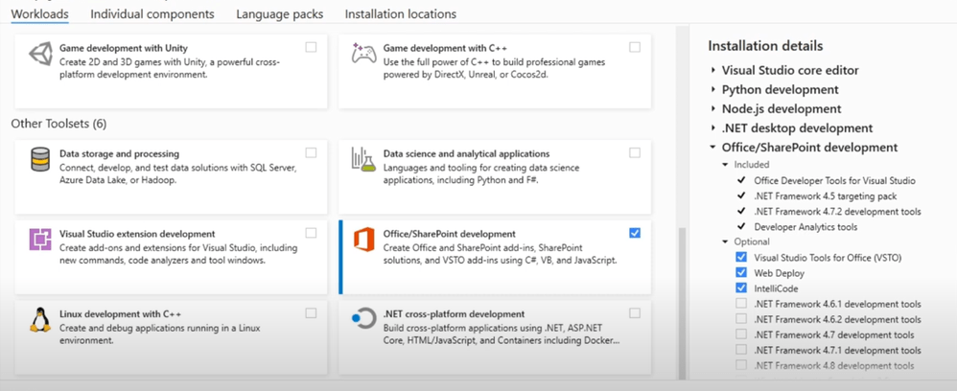Switch to the Workloads tab
The height and width of the screenshot is (391, 957).
tap(39, 13)
